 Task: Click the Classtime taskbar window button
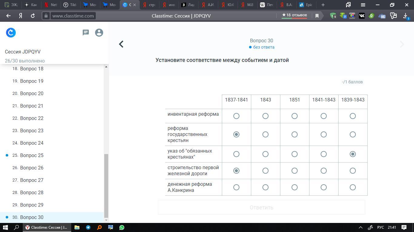click(x=47, y=227)
